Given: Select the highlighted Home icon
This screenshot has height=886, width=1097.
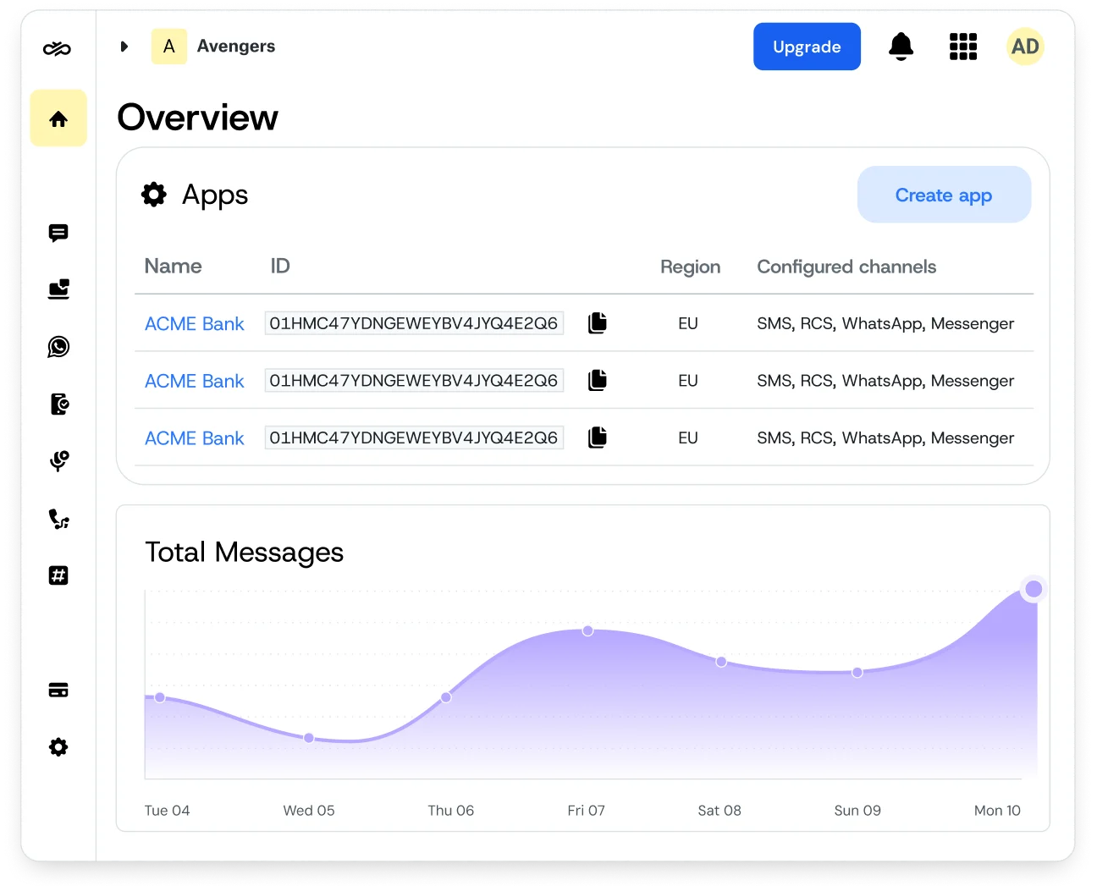Looking at the screenshot, I should point(58,118).
